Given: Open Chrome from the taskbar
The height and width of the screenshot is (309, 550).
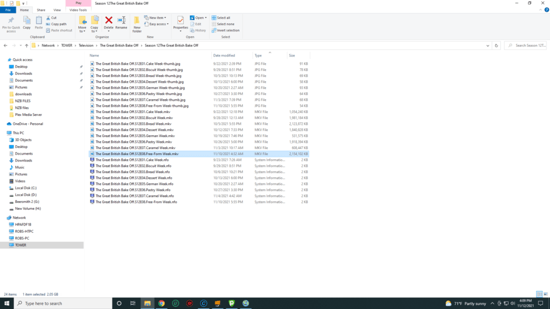Looking at the screenshot, I should pyautogui.click(x=162, y=303).
